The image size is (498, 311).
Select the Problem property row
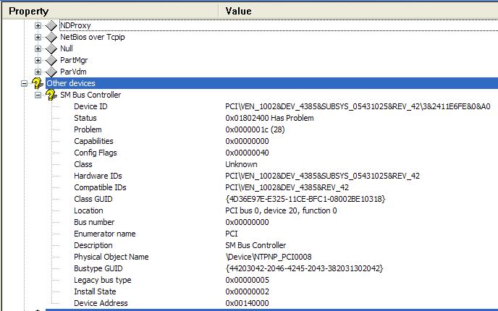click(272, 129)
